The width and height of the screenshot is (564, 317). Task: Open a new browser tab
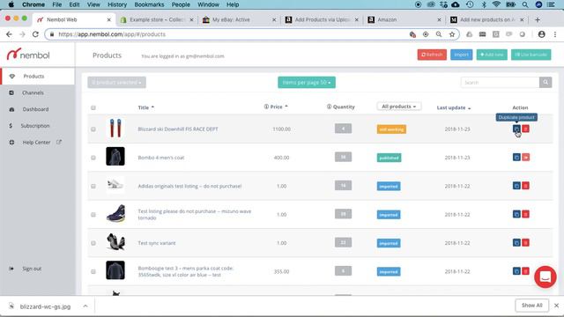pos(538,19)
